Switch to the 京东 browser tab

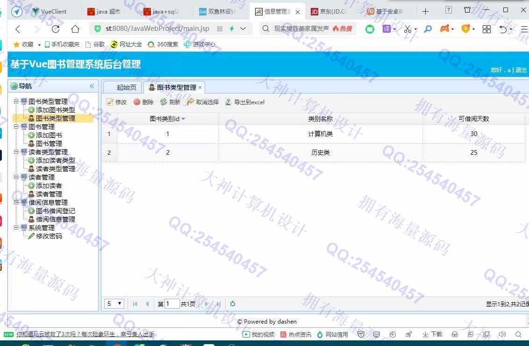click(332, 12)
